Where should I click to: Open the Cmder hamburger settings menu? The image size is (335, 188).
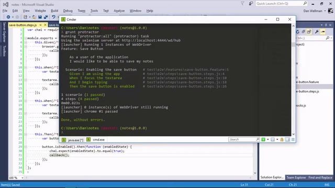pyautogui.click(x=293, y=139)
